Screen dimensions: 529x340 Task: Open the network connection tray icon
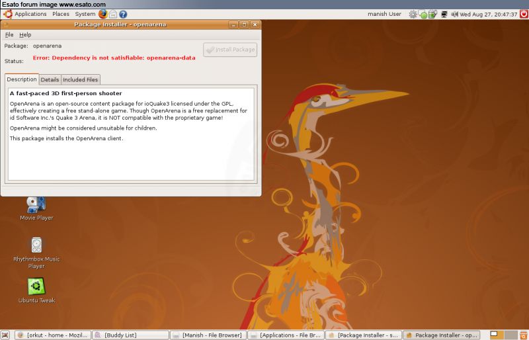(x=444, y=14)
